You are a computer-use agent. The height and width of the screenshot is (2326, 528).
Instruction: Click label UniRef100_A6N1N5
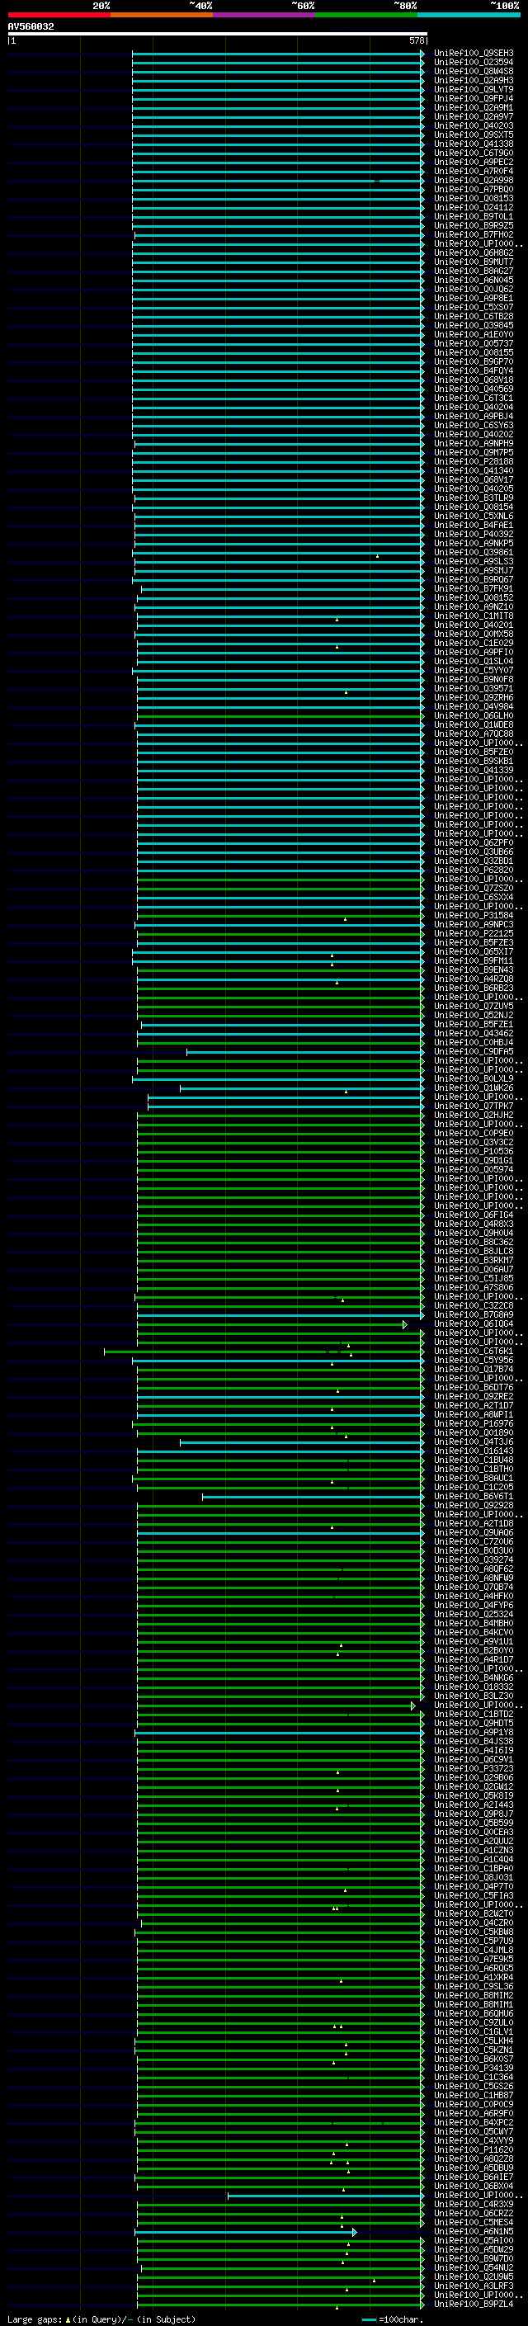473,2232
